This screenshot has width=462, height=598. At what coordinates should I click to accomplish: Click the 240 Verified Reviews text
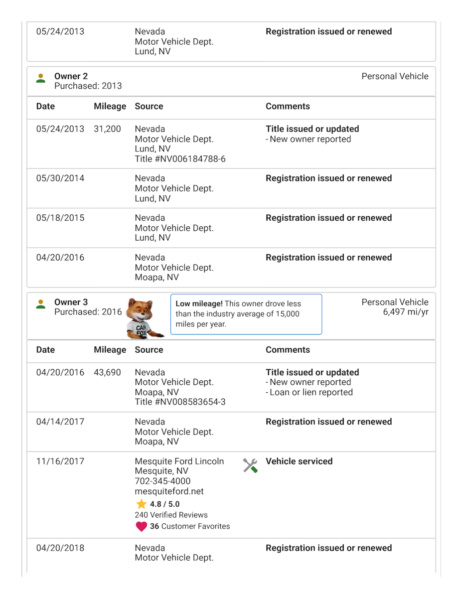[171, 515]
